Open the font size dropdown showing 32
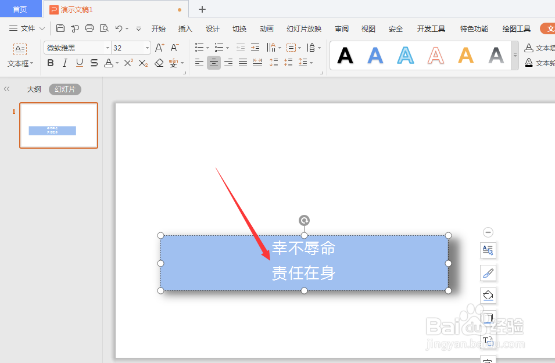555x363 pixels. 147,48
